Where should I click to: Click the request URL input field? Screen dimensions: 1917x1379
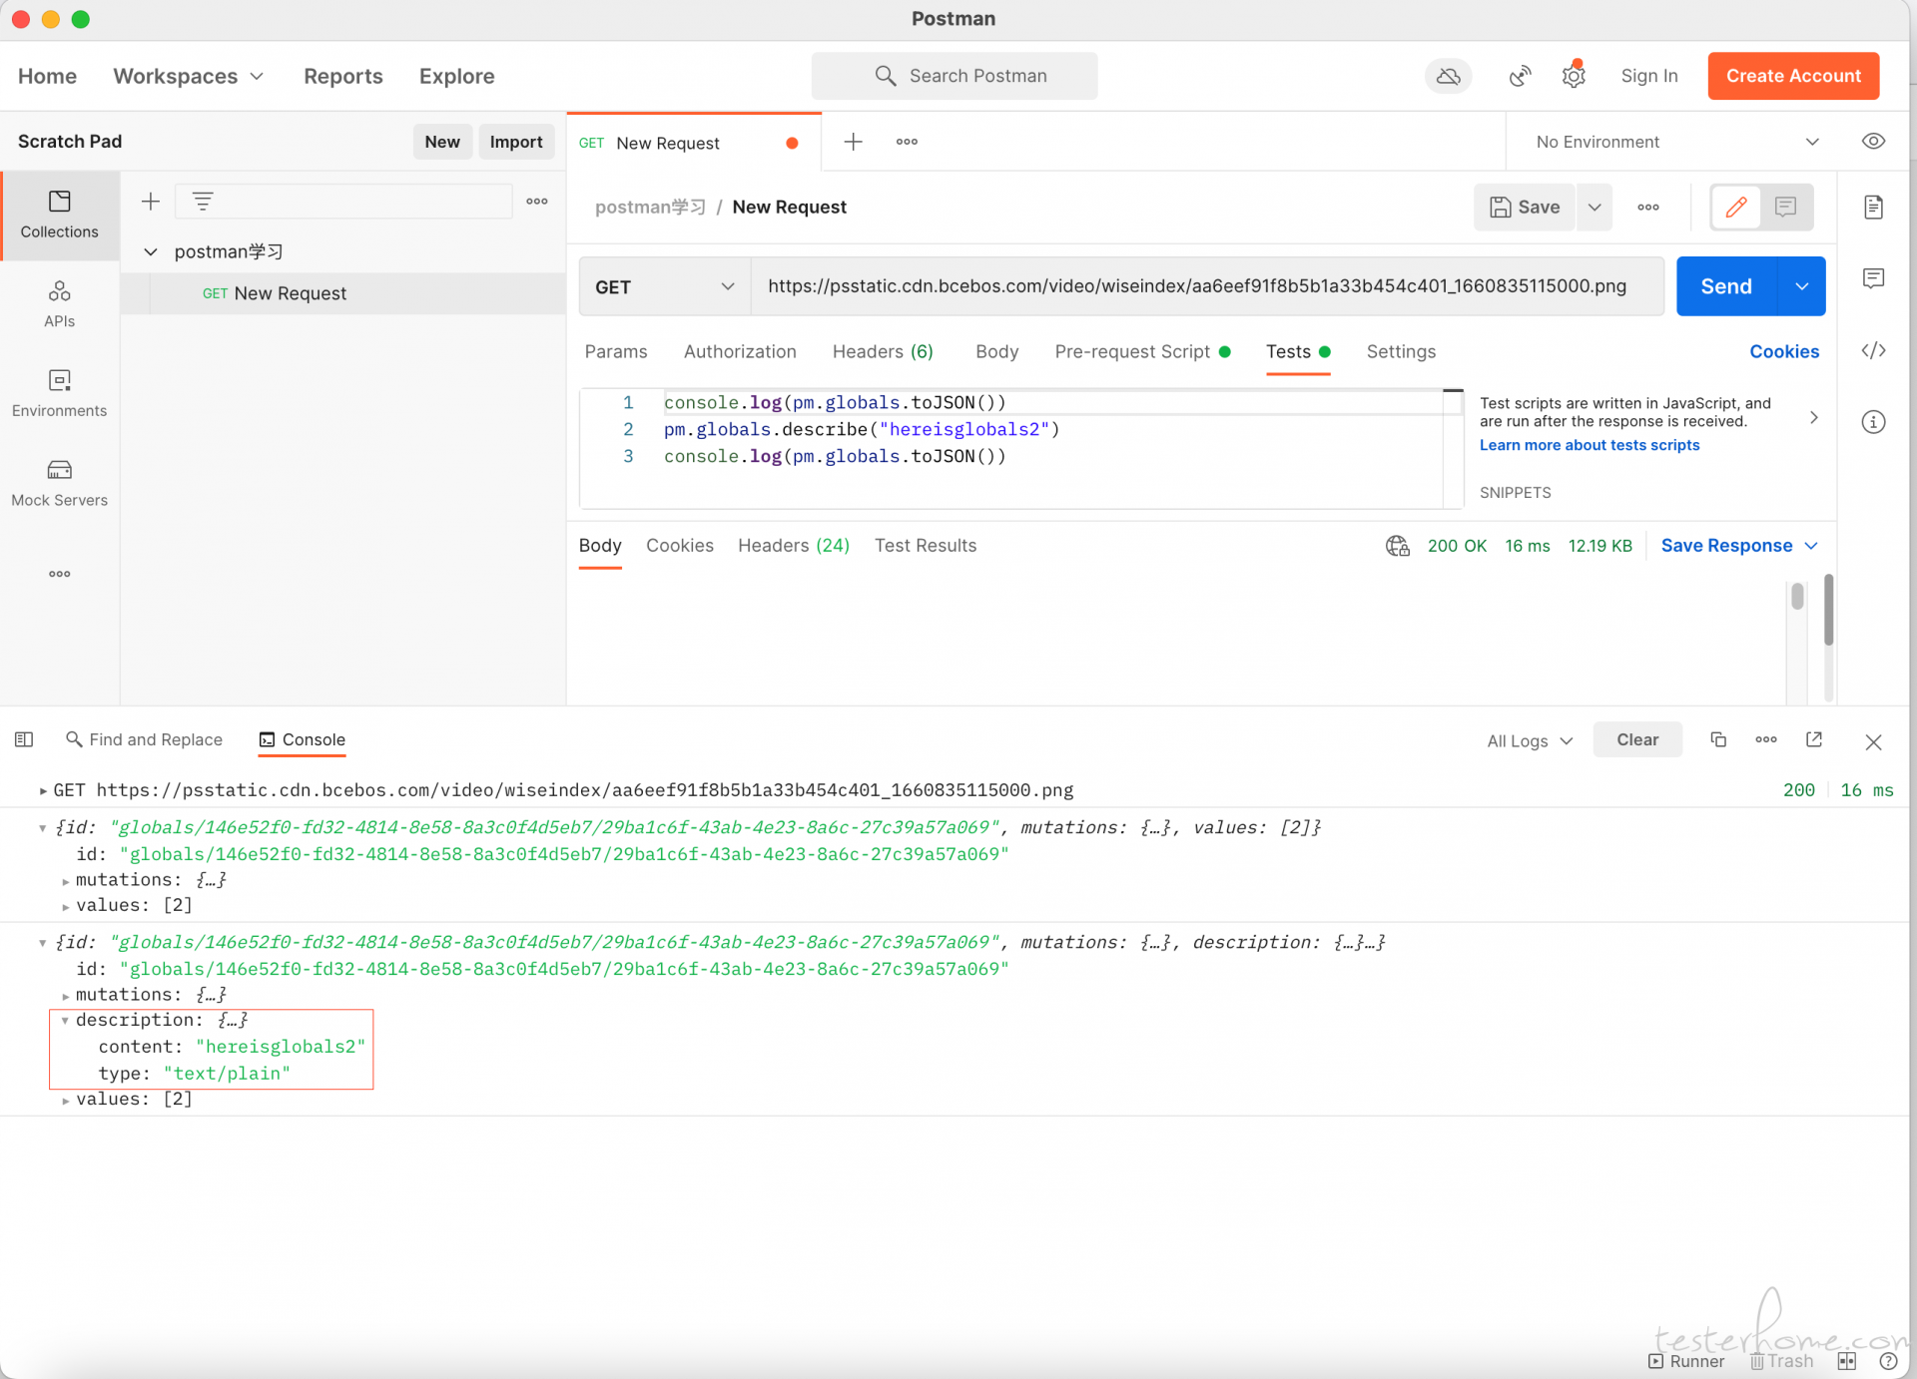[x=1207, y=286]
